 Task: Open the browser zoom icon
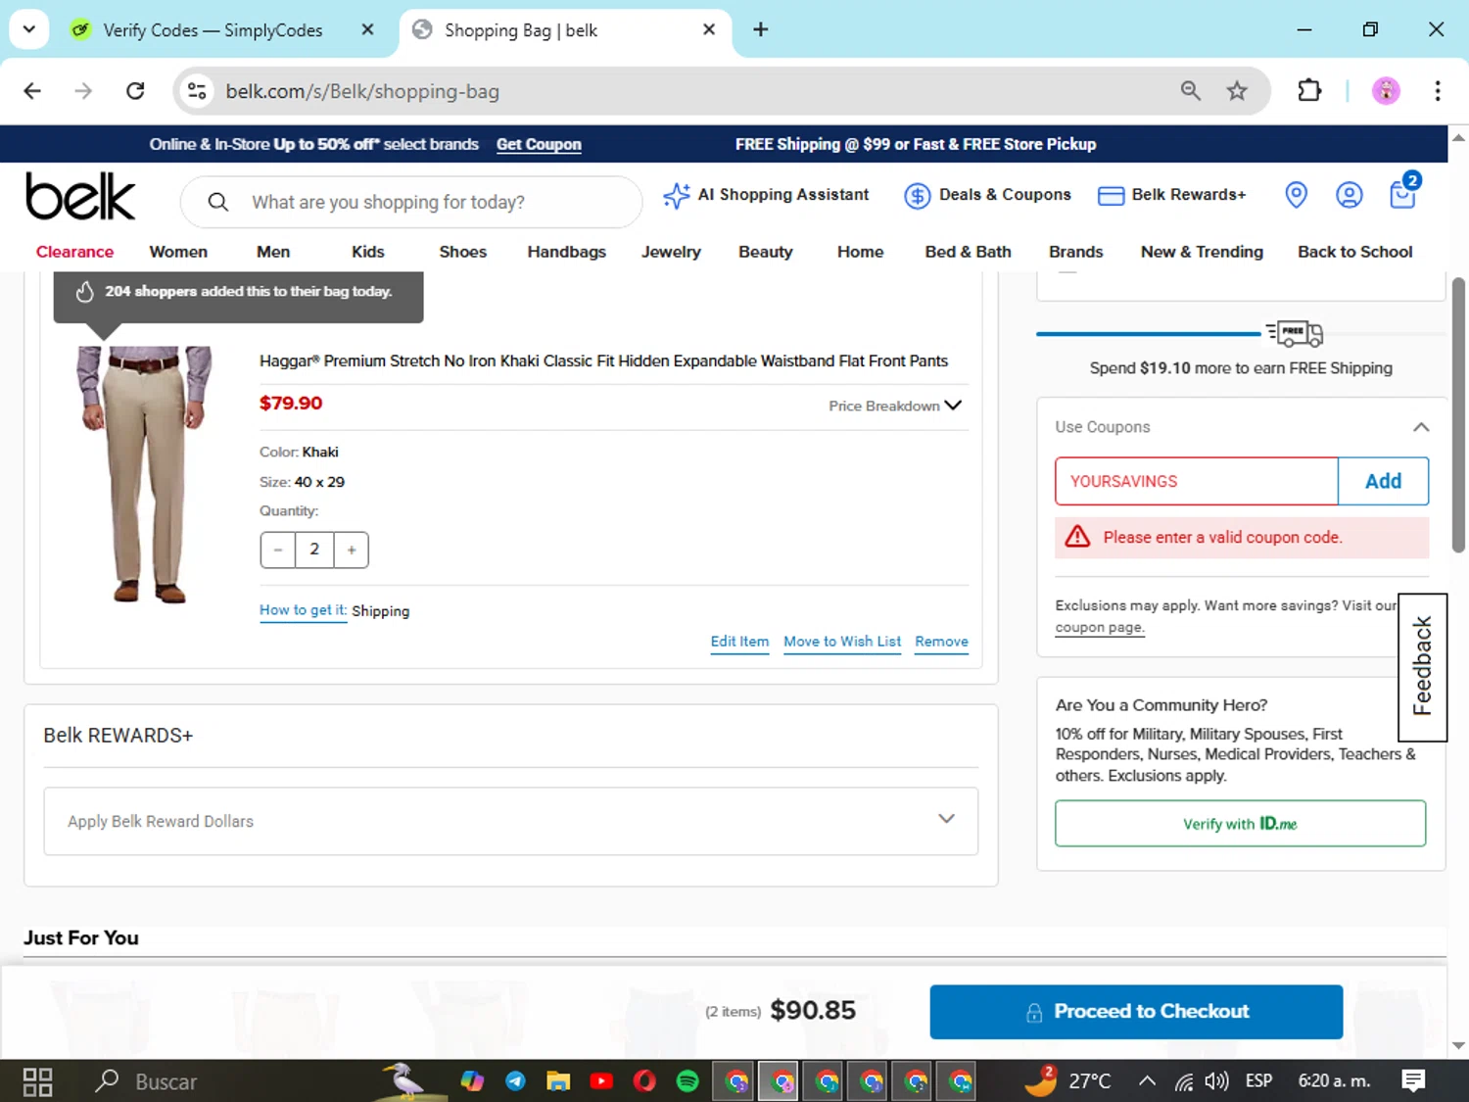point(1191,91)
